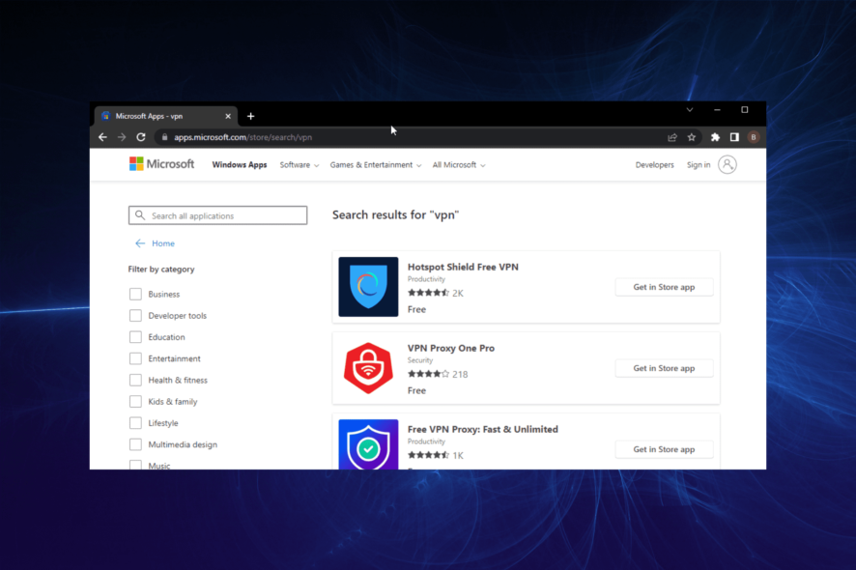Image resolution: width=856 pixels, height=570 pixels.
Task: Click the tab search chevron in title bar
Action: pos(690,110)
